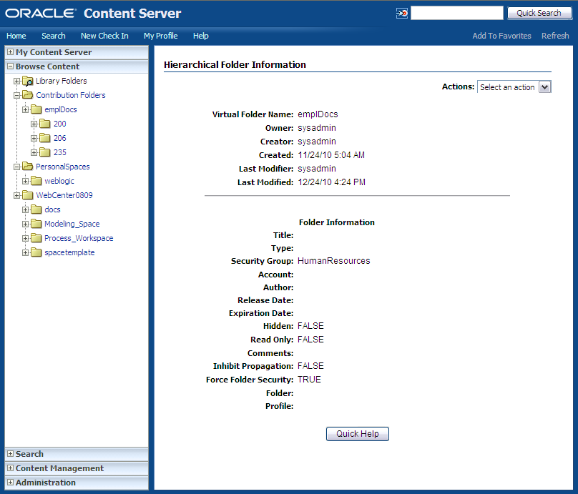The image size is (578, 494).
Task: Click the Add To Favorites link
Action: [501, 35]
